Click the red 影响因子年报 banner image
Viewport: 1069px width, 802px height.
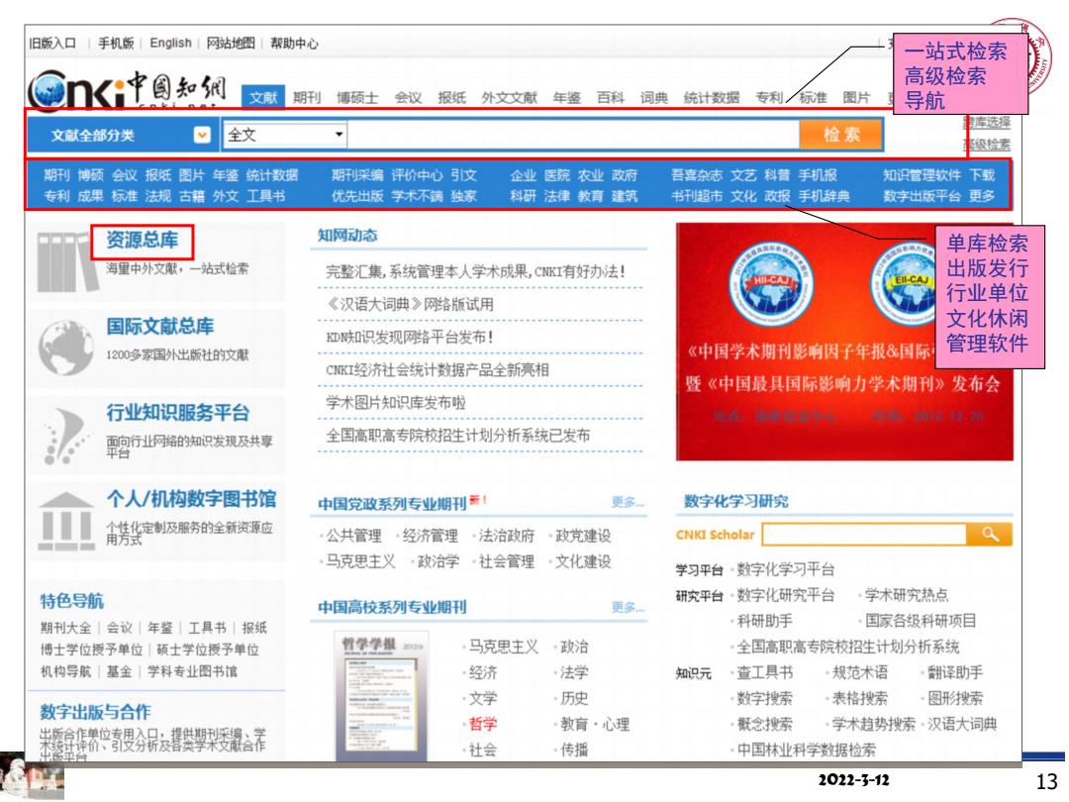[x=844, y=342]
